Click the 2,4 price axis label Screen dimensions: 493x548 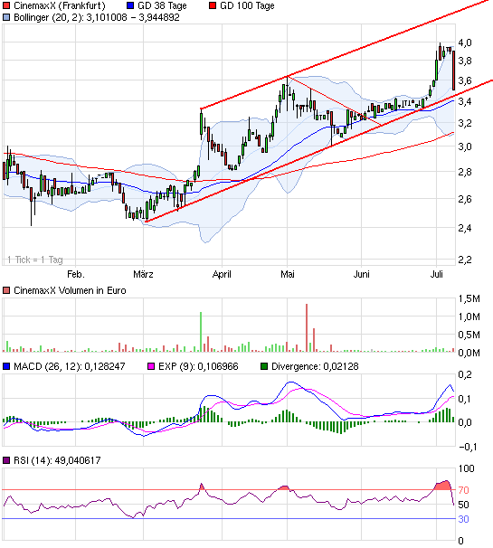465,228
